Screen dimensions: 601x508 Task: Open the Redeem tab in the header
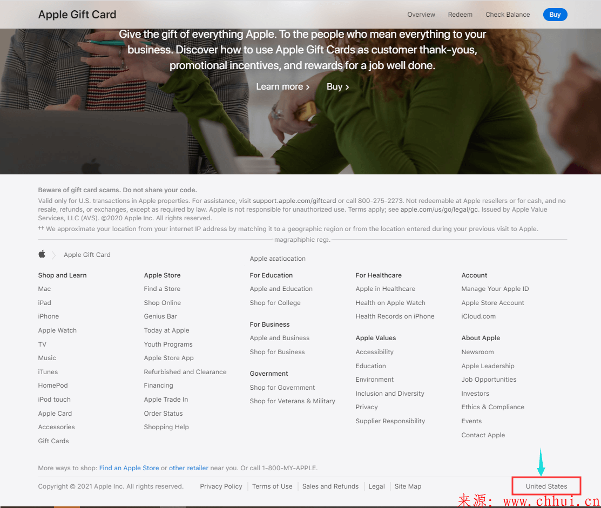pyautogui.click(x=460, y=15)
